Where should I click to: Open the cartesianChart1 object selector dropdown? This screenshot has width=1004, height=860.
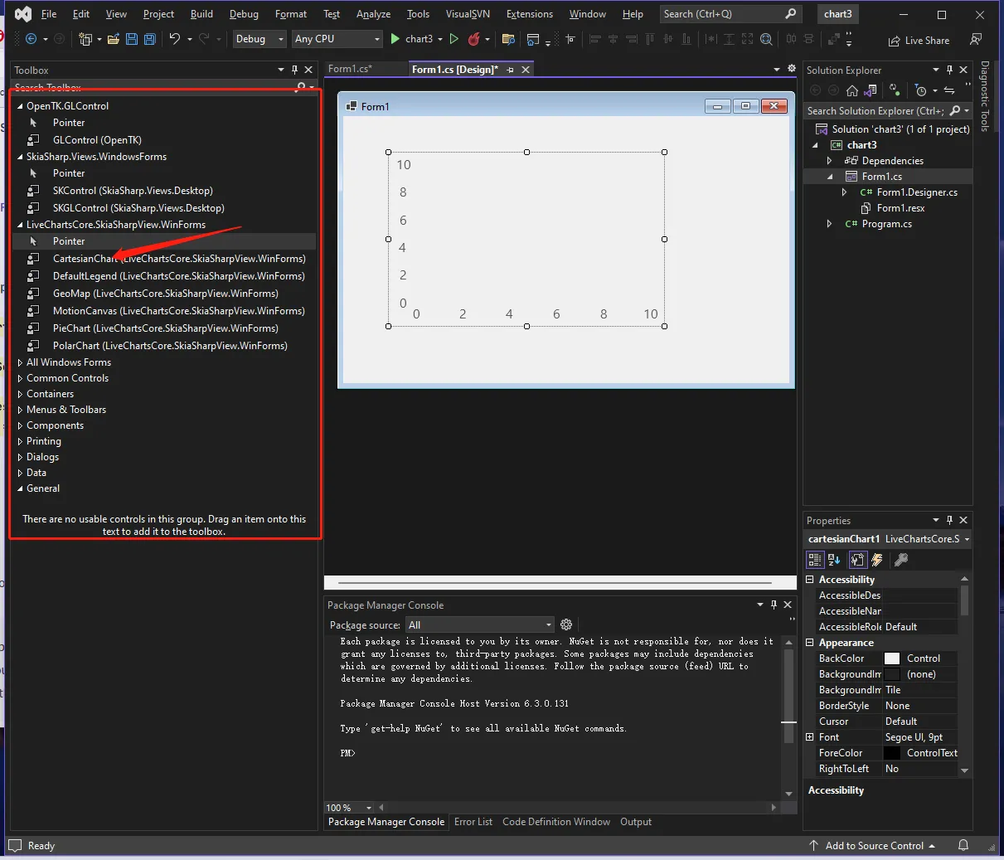[x=967, y=539]
